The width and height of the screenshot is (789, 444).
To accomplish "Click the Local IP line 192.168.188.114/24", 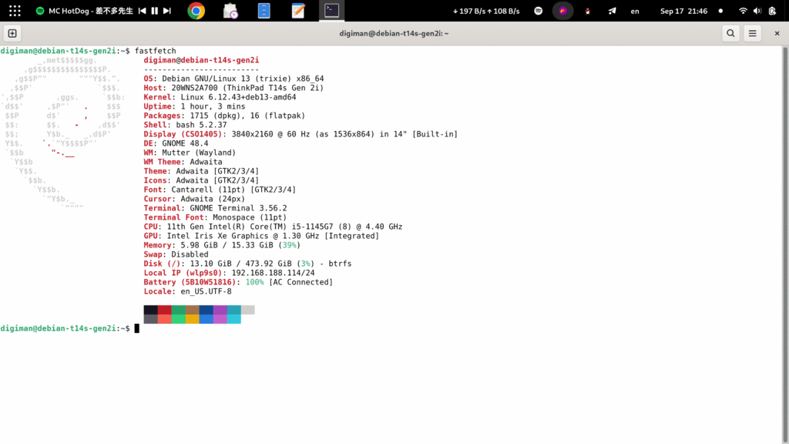I will pos(230,273).
